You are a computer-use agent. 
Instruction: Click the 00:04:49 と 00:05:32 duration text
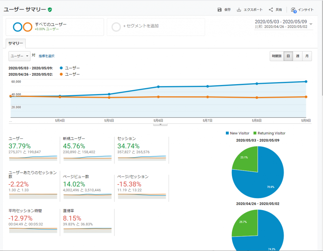click(x=26, y=224)
